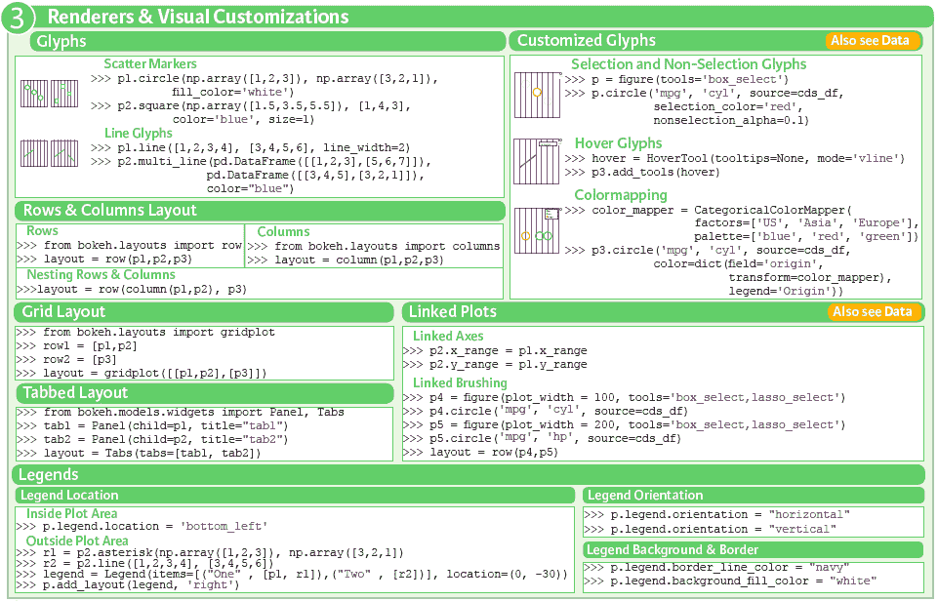
Task: Select the Grid Layout section header
Action: click(64, 312)
